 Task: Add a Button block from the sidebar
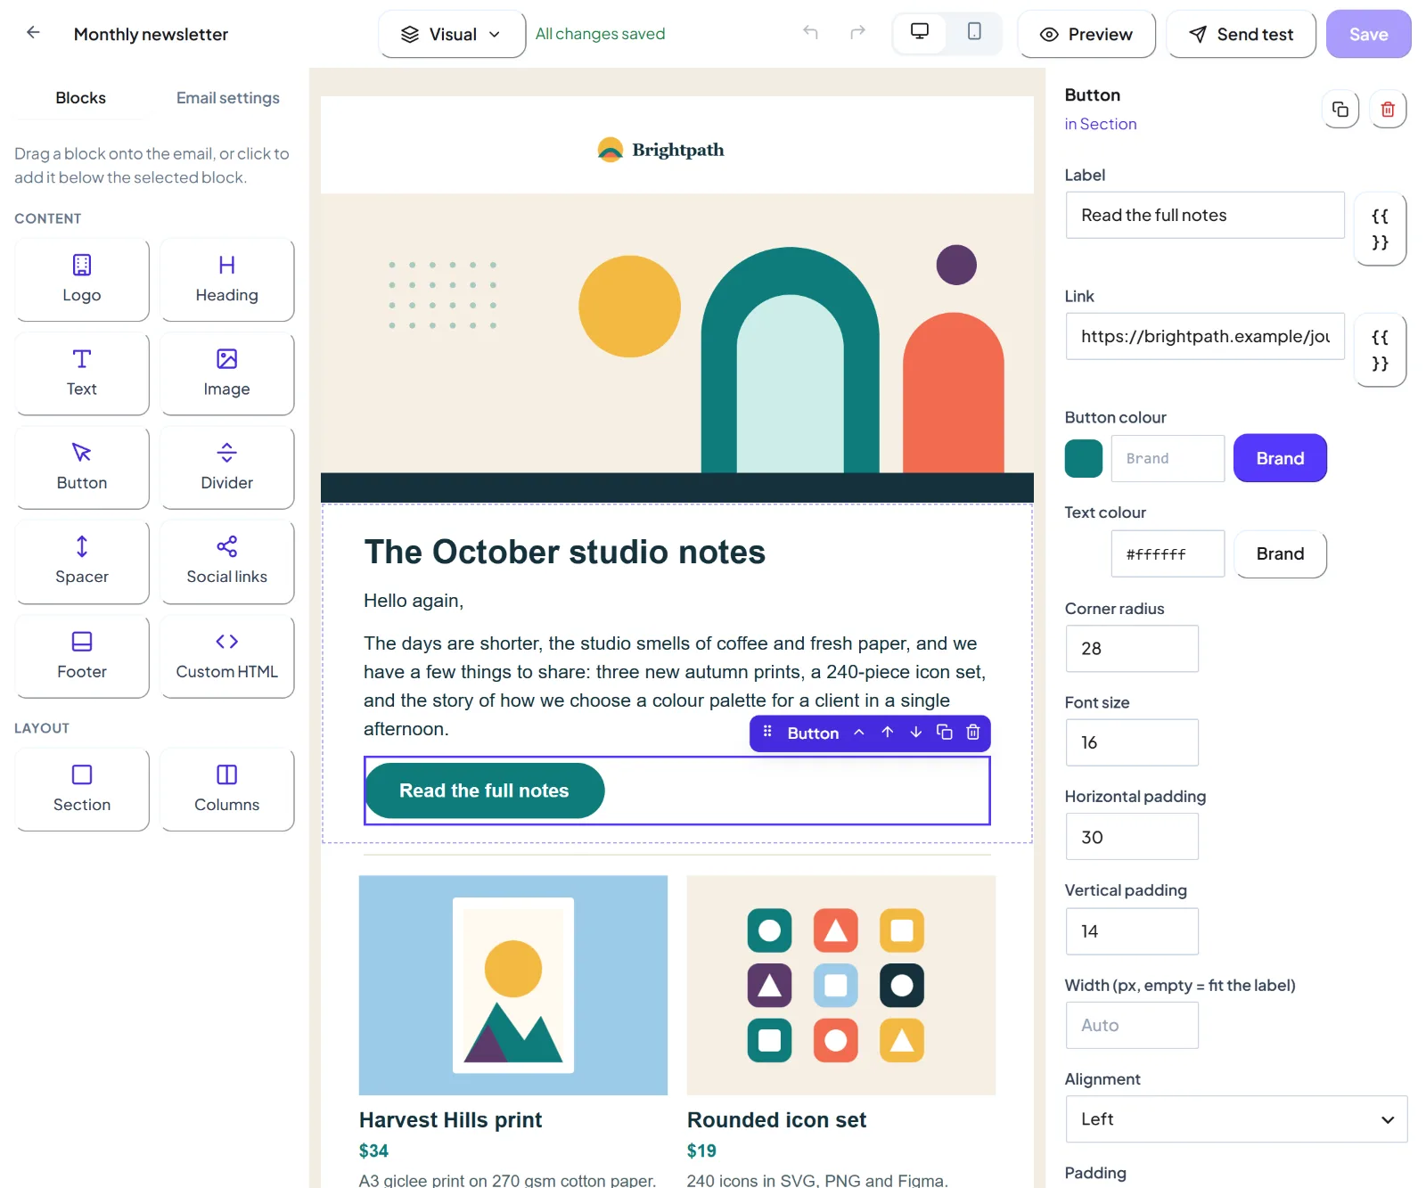(x=82, y=468)
